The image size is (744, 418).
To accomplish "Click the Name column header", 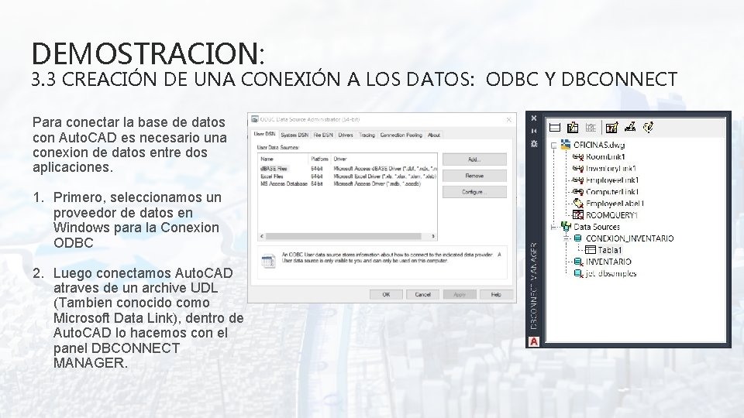I will click(x=284, y=159).
